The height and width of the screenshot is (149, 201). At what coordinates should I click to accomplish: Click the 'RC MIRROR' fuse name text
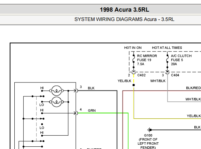tap(147, 56)
